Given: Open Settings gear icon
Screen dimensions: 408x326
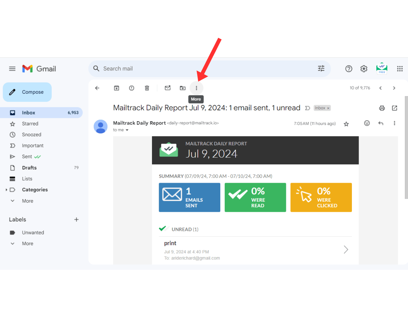Looking at the screenshot, I should tap(364, 69).
